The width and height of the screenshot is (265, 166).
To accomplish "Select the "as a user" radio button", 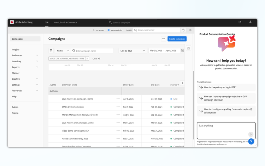I will click(x=94, y=30).
